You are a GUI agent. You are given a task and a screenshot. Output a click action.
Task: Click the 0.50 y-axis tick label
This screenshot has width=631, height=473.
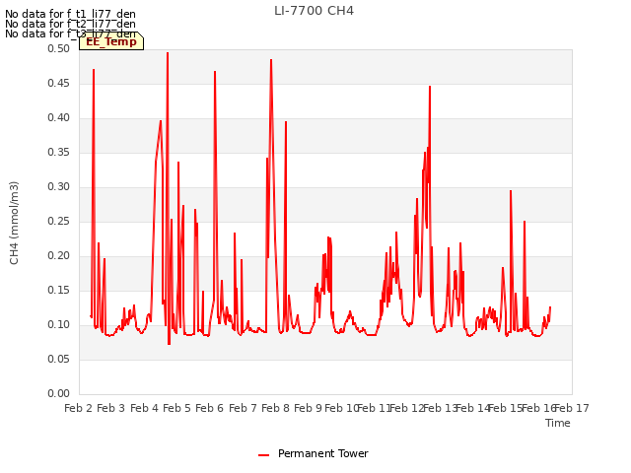tap(58, 48)
